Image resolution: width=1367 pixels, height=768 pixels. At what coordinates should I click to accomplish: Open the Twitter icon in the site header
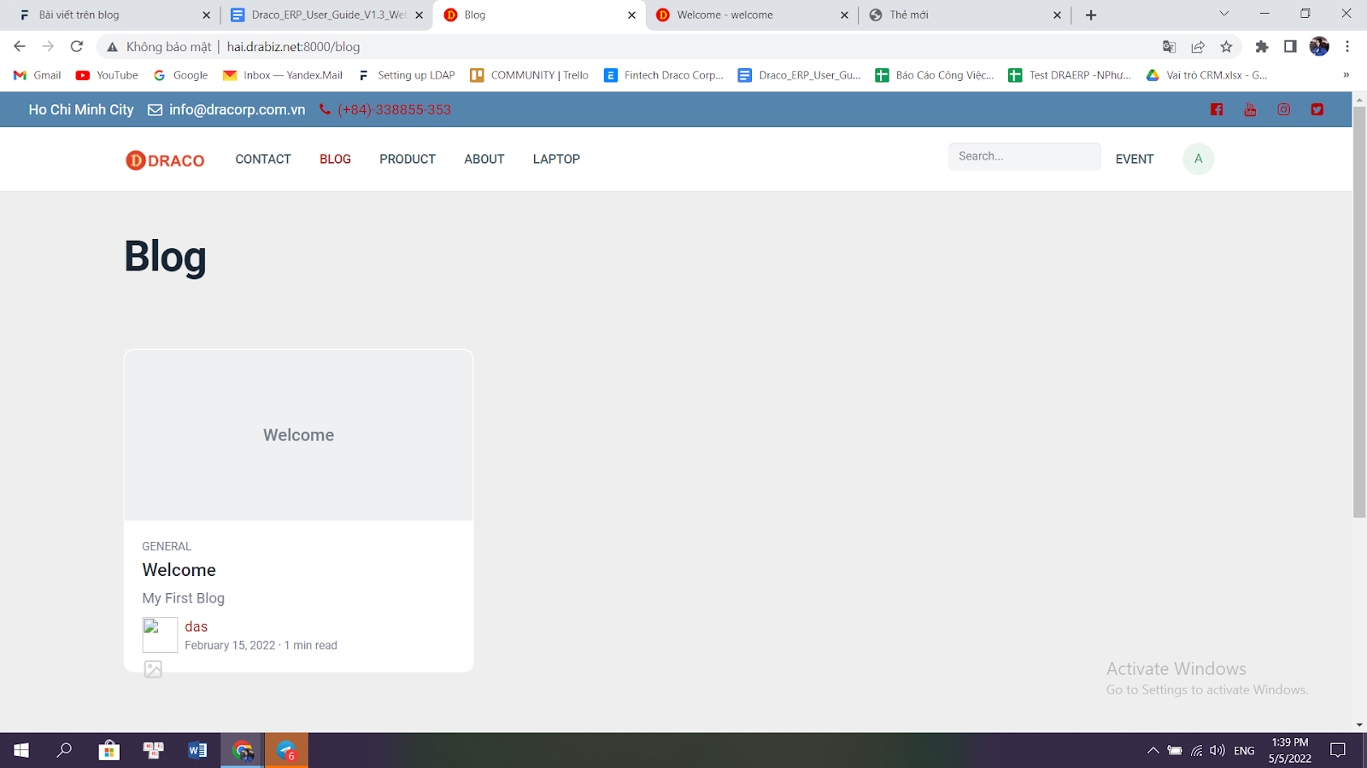[x=1317, y=109]
